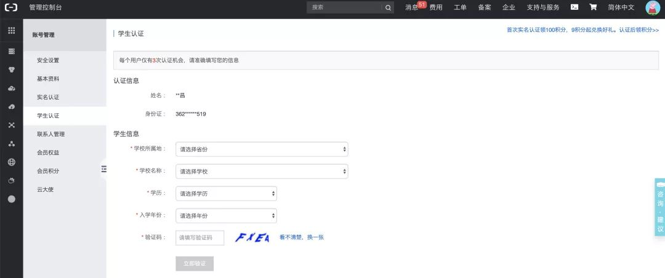The height and width of the screenshot is (278, 665).
Task: Open 支持与服务 in the top bar
Action: 543,7
